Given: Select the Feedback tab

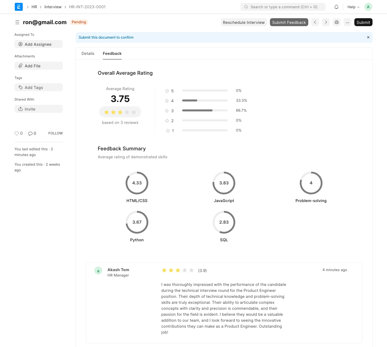Looking at the screenshot, I should coord(112,53).
